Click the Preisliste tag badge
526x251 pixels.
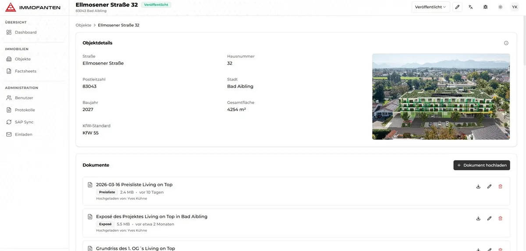(107, 192)
